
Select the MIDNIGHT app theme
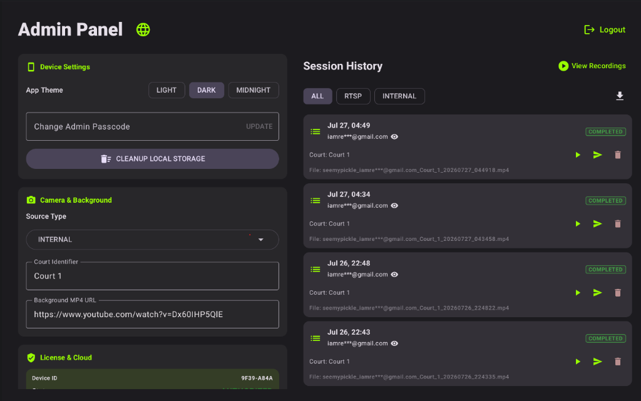point(254,90)
